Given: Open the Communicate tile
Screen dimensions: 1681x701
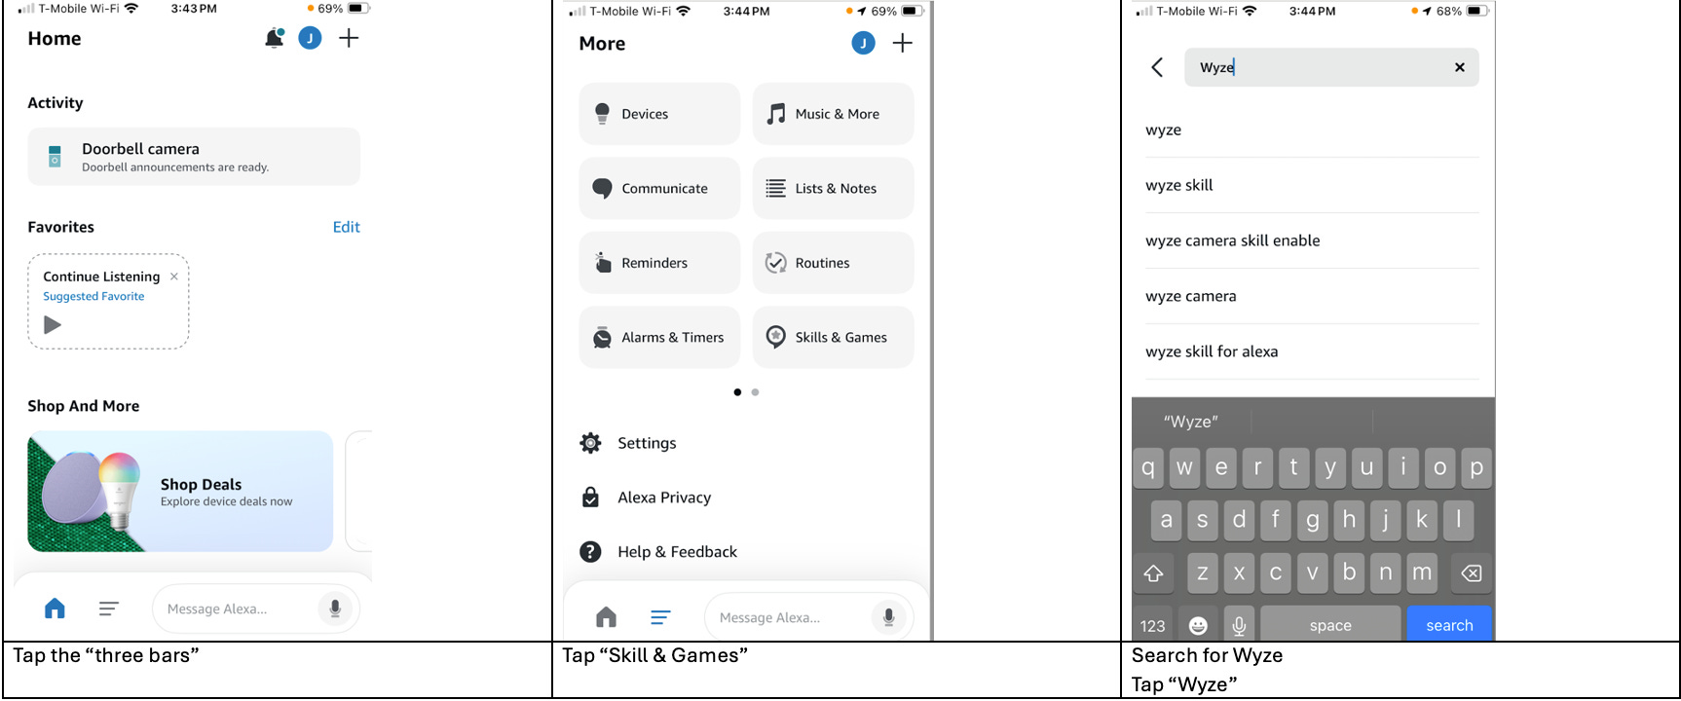Looking at the screenshot, I should tap(659, 188).
